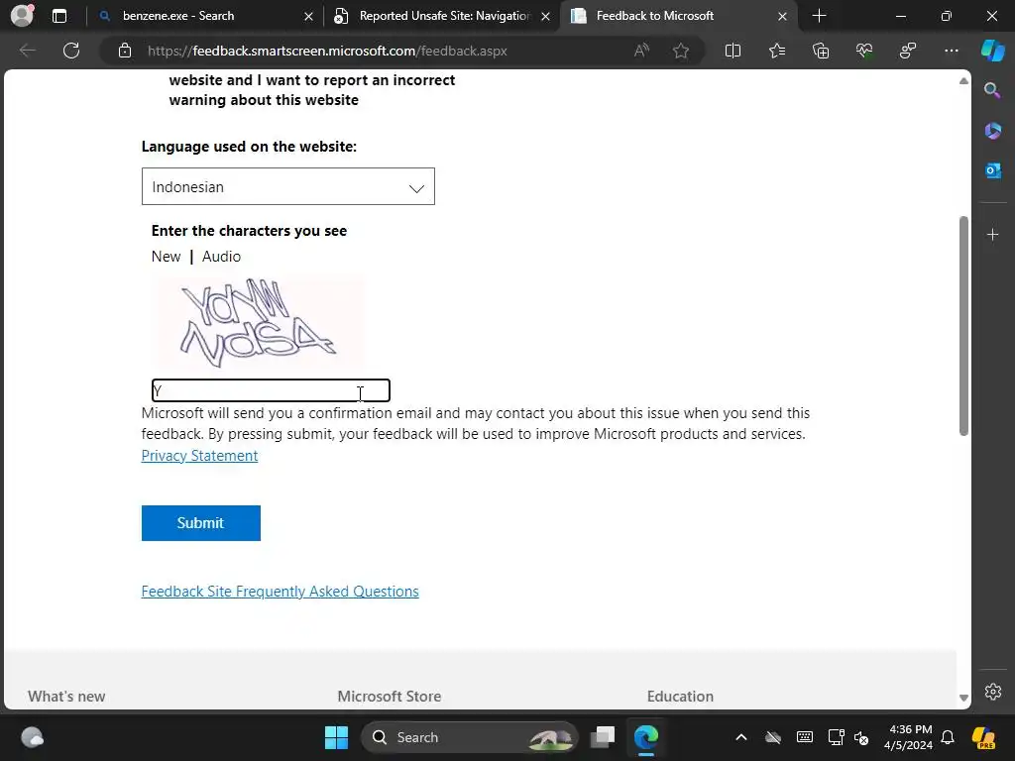1015x761 pixels.
Task: Click the page vertical scrollbar thumb
Action: click(963, 326)
